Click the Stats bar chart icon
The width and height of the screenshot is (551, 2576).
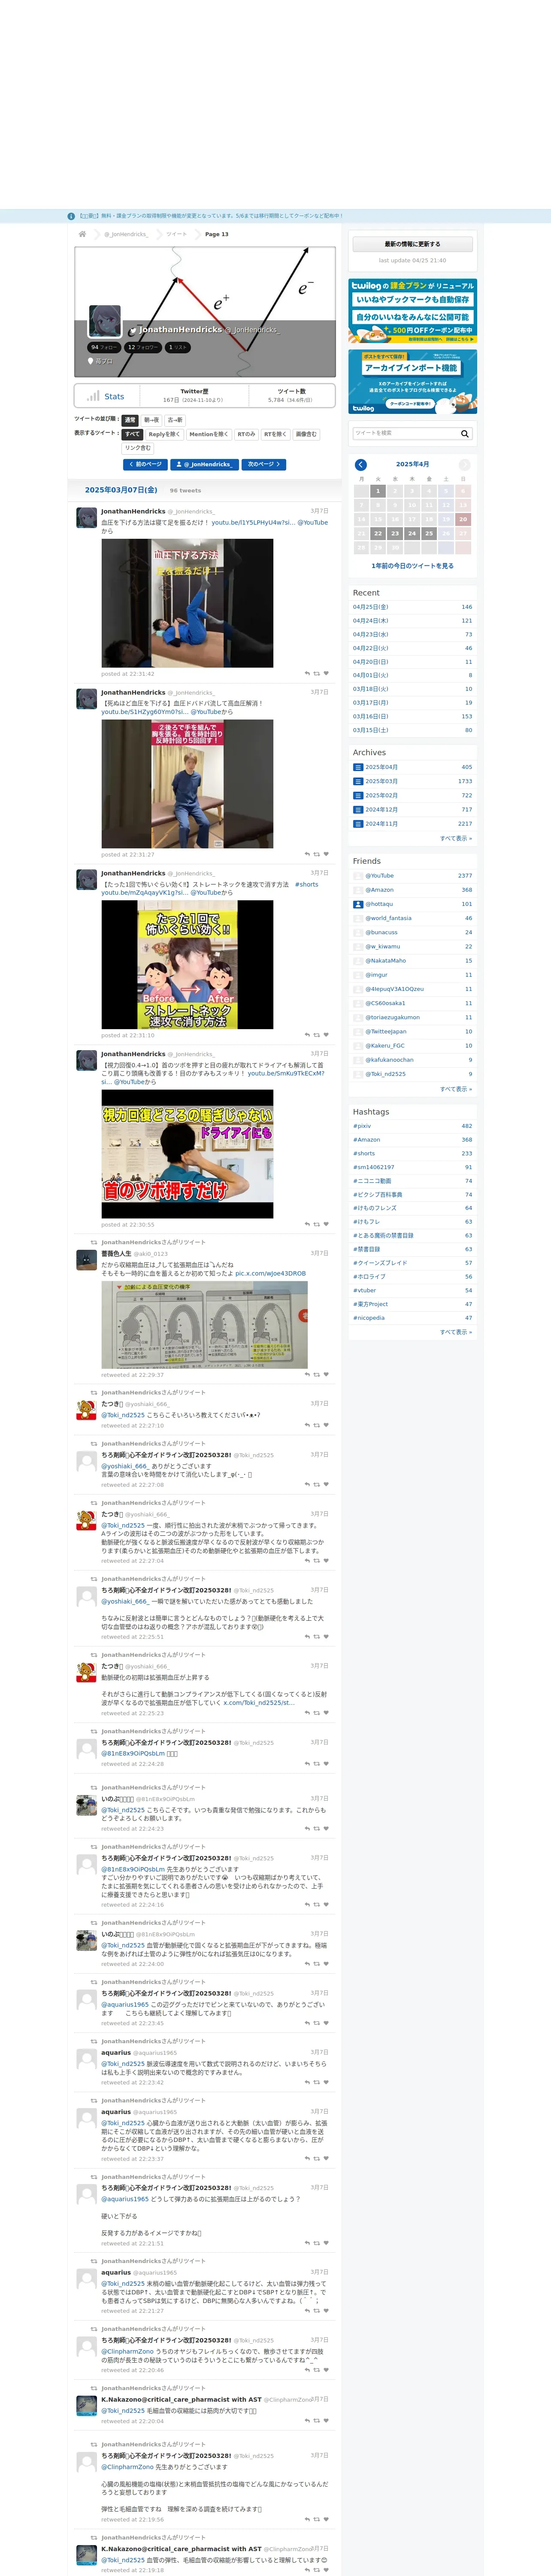pos(93,396)
